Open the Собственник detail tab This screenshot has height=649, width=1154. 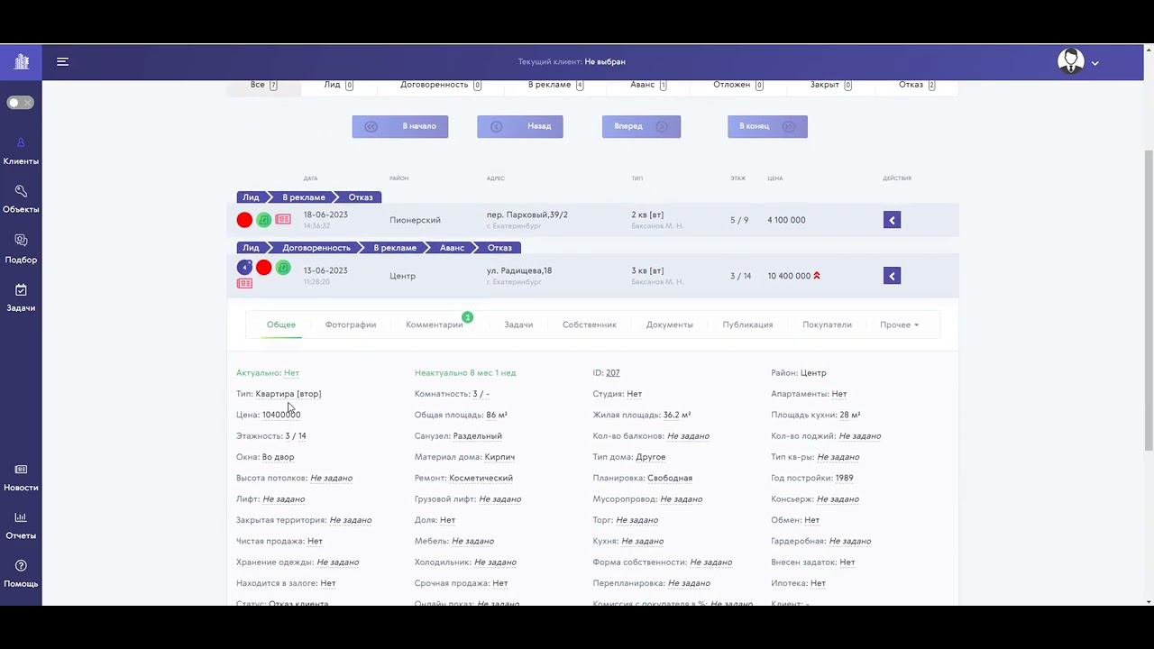click(590, 324)
